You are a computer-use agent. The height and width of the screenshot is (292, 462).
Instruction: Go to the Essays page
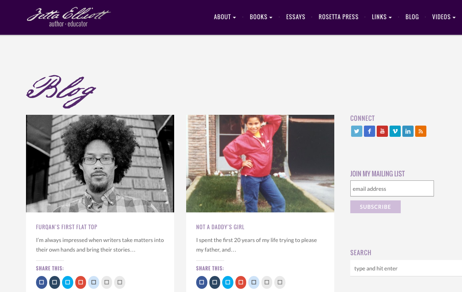coord(295,17)
